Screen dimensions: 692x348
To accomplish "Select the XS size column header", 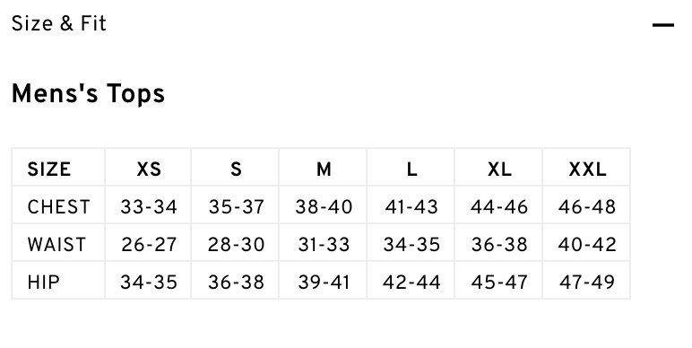I will pyautogui.click(x=148, y=170).
